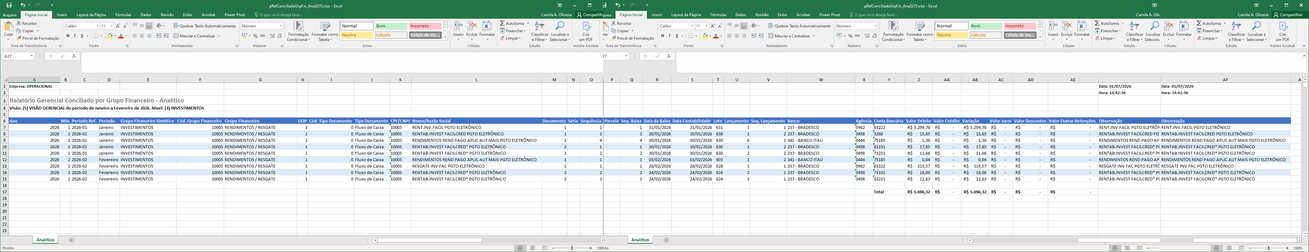Open Classificar e Filtrar menu in left window
The height and width of the screenshot is (252, 1309).
tap(540, 31)
